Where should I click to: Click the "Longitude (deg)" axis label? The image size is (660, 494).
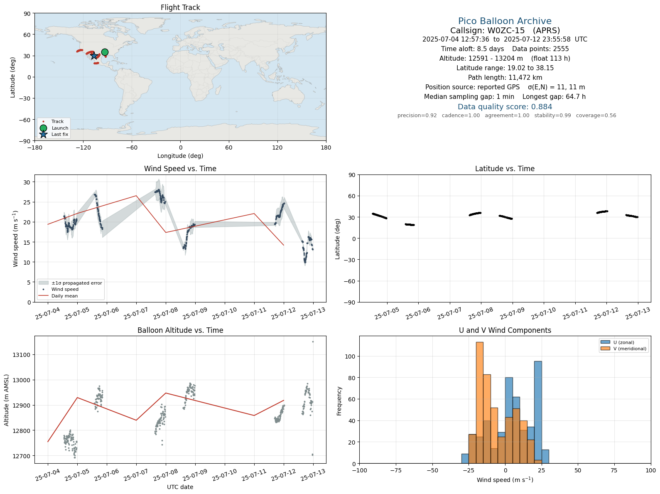pos(180,156)
